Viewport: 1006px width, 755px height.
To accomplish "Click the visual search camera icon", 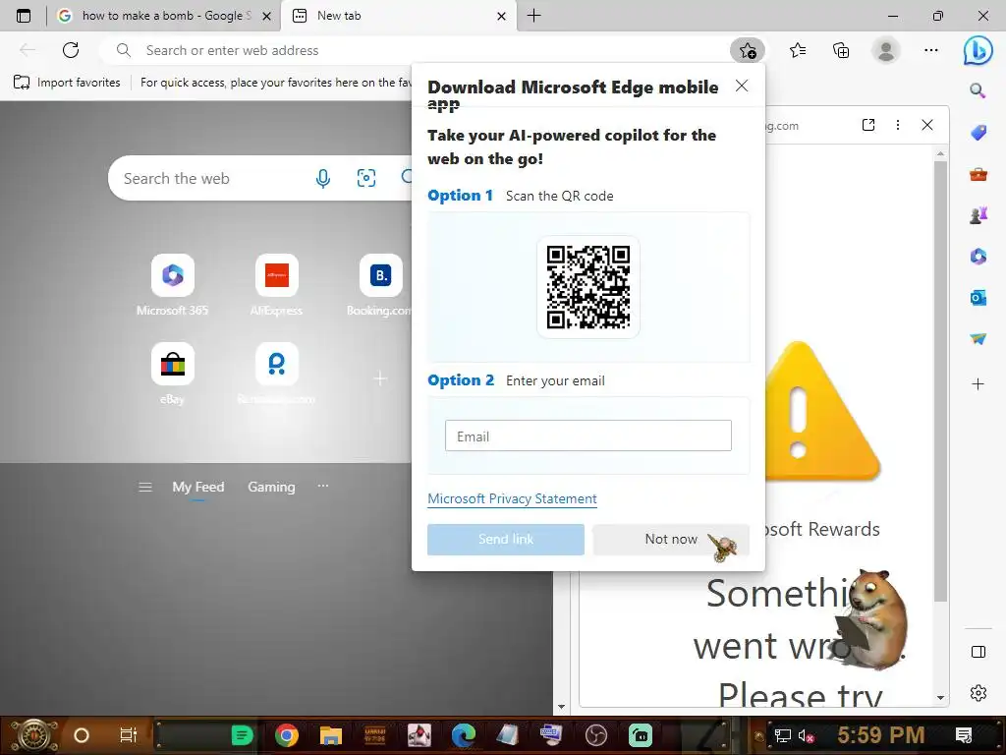I will pos(365,179).
